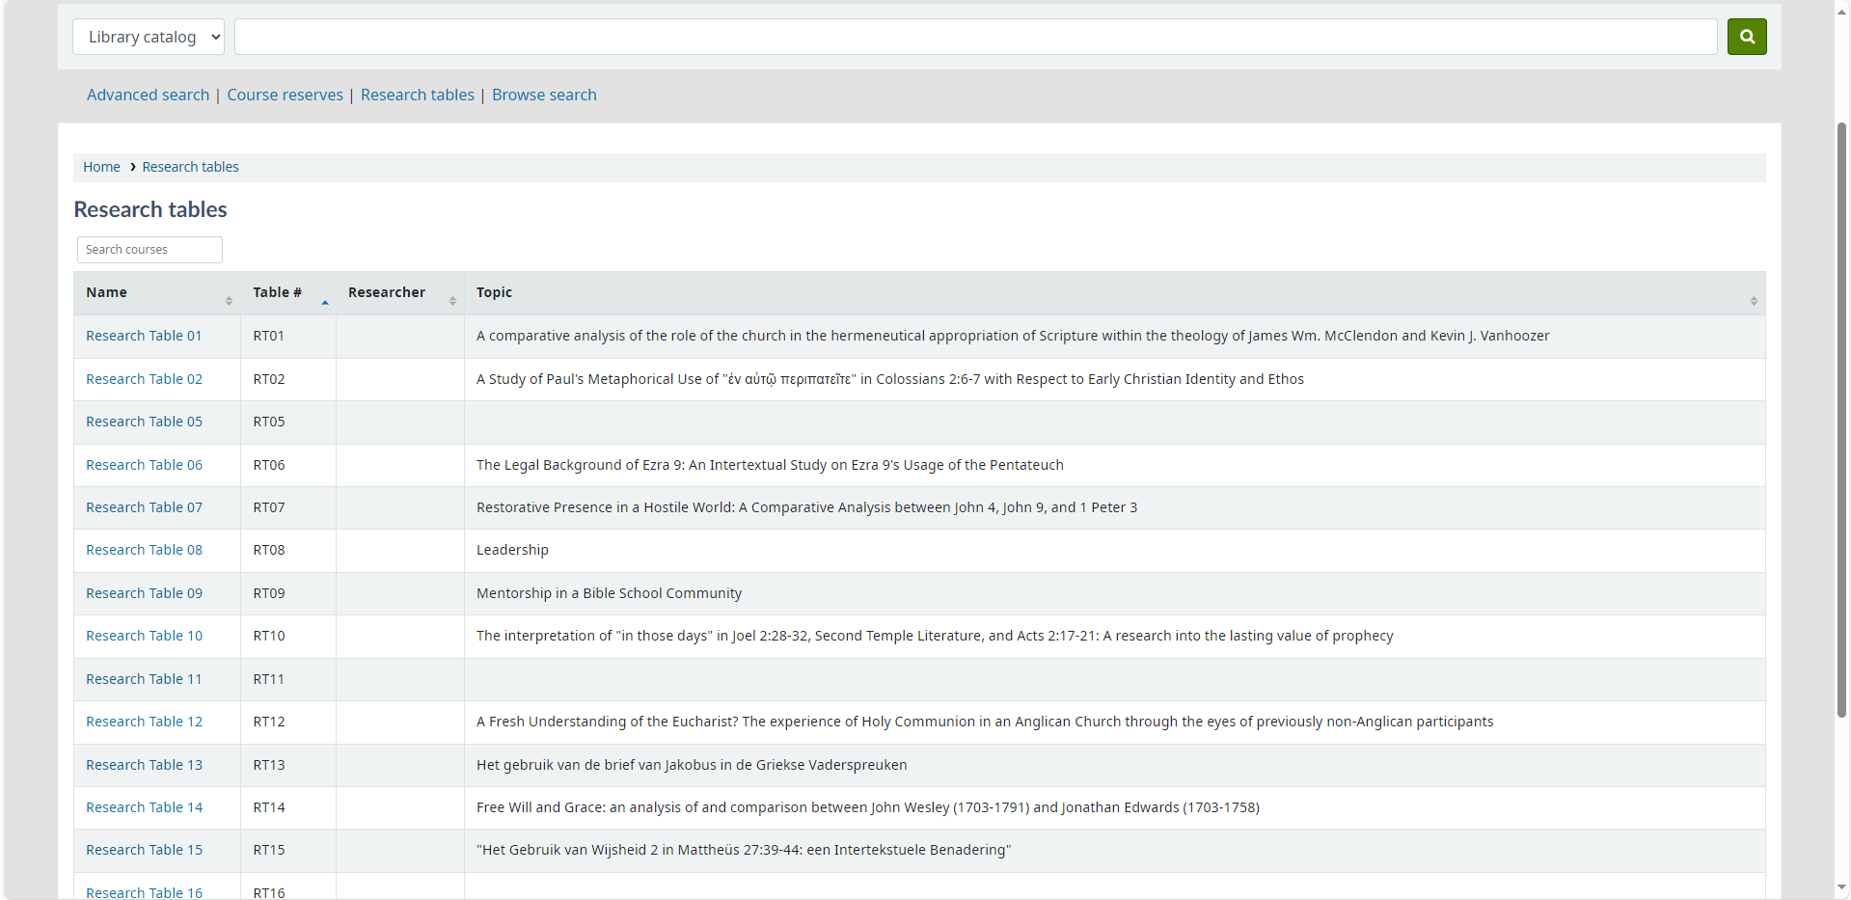Click scrollbar down arrow at bottom
This screenshot has width=1851, height=900.
(1841, 887)
